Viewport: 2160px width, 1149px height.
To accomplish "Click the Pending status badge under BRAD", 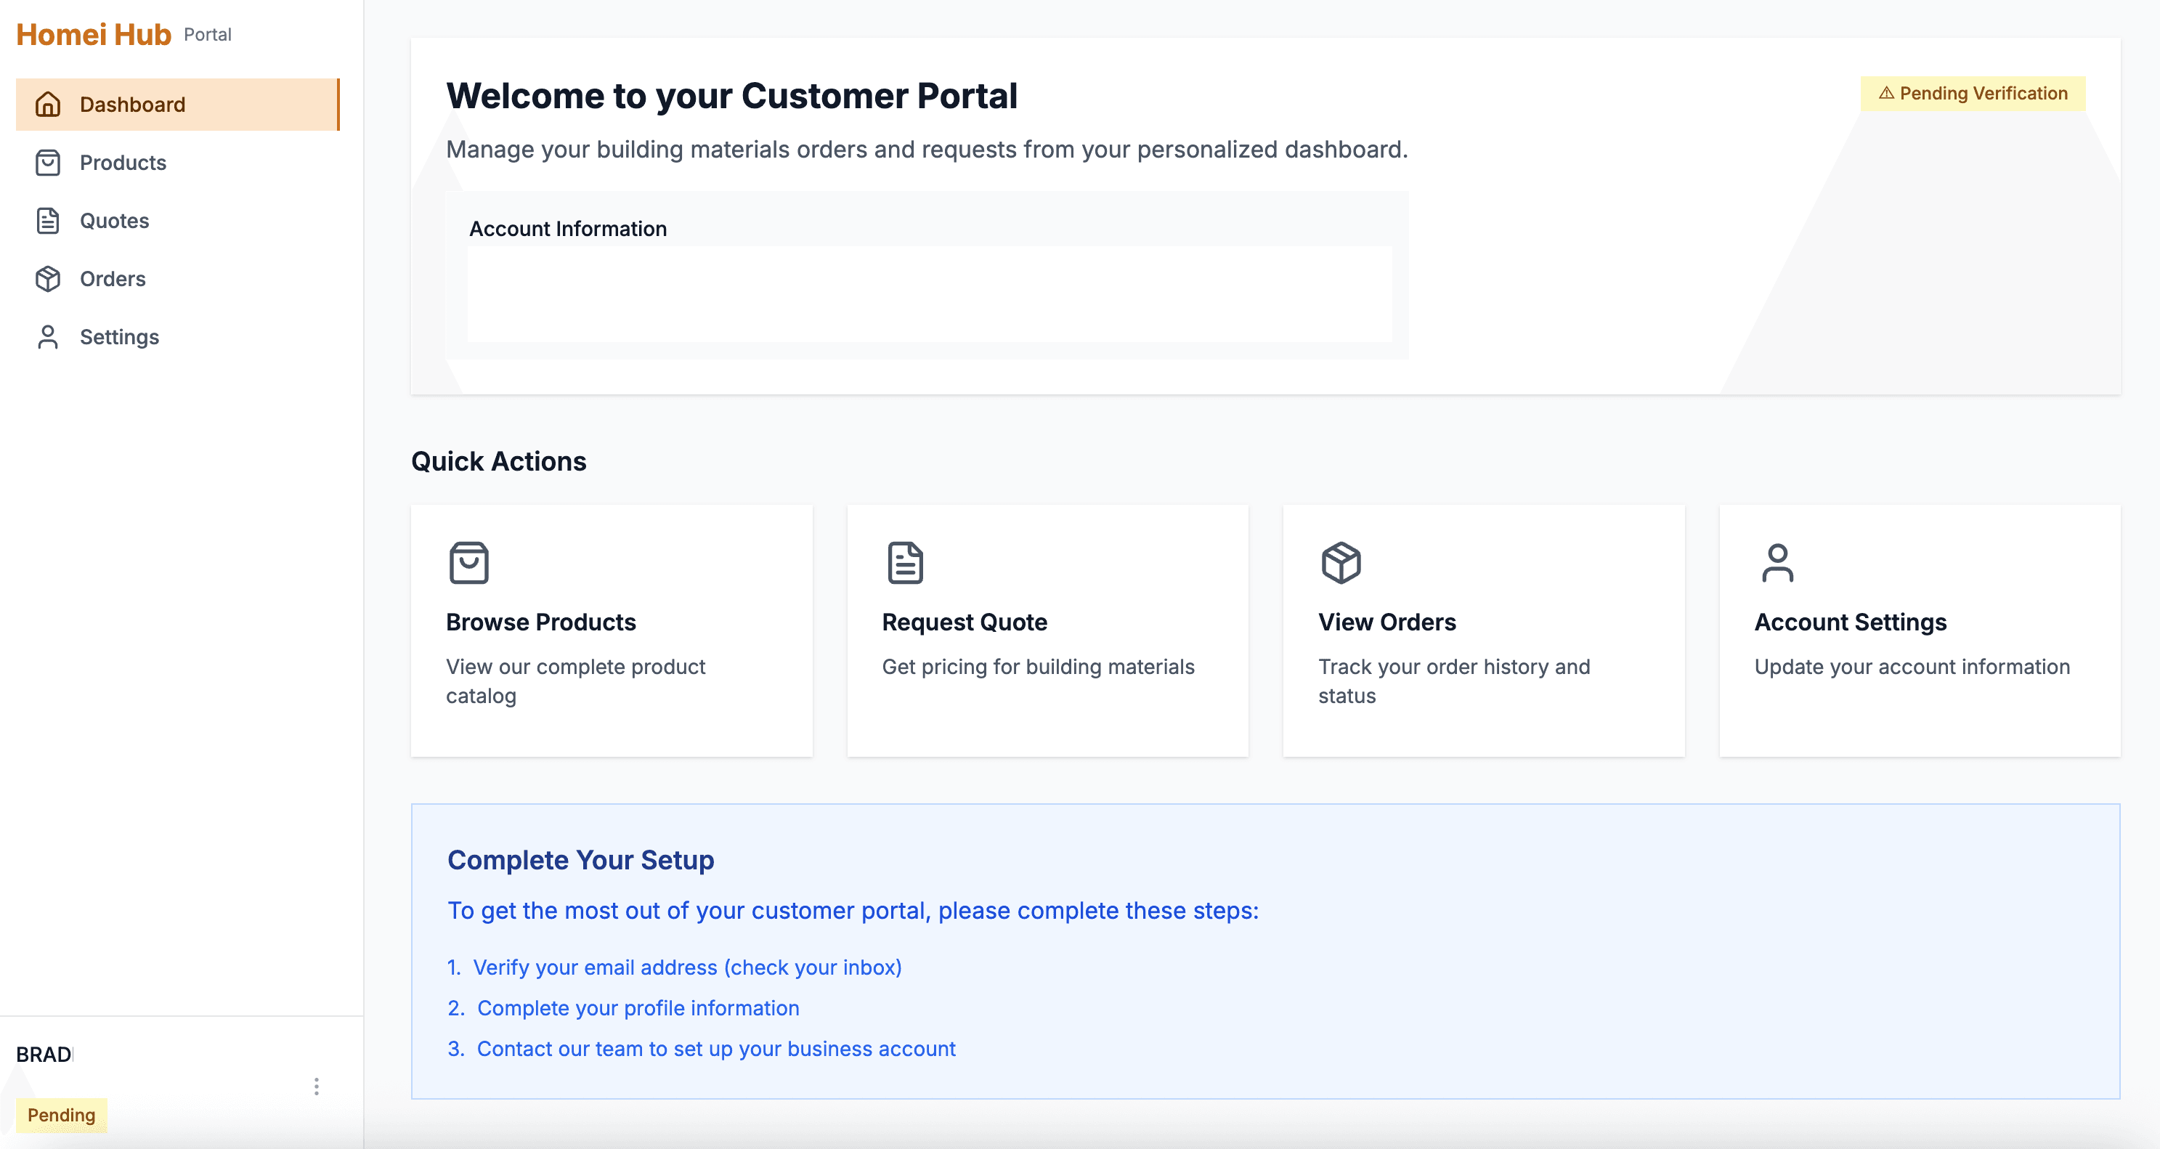I will (61, 1115).
